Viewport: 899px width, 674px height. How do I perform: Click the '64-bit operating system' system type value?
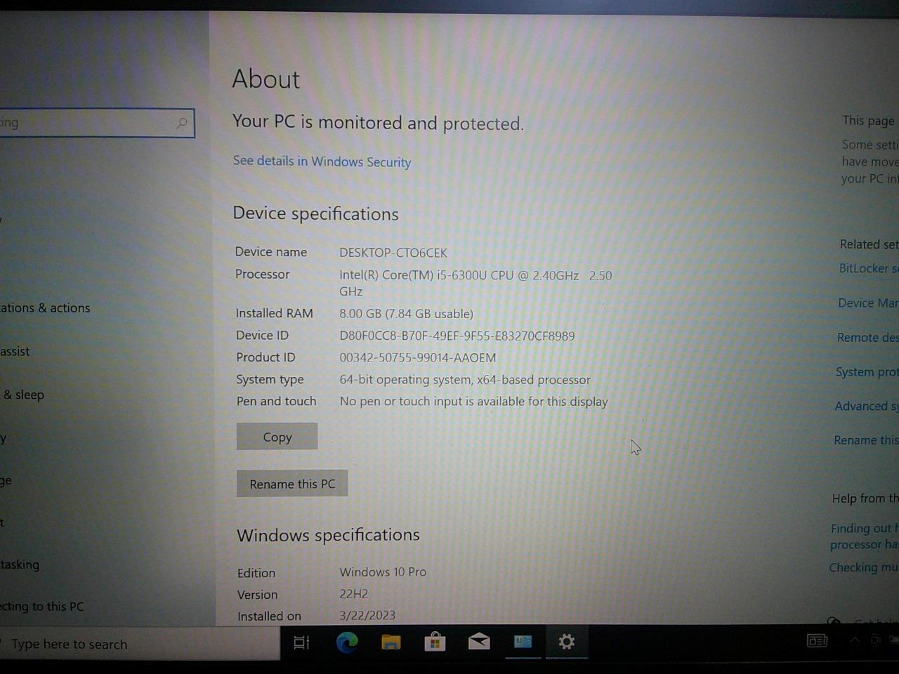(464, 380)
